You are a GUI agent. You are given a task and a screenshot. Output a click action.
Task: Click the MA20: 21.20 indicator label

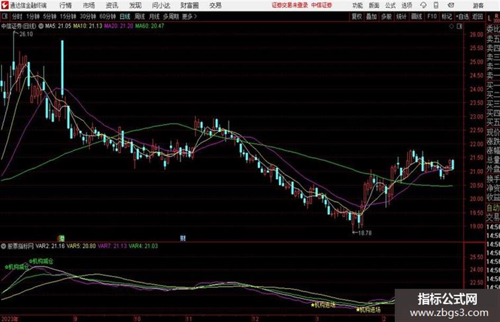pyautogui.click(x=119, y=26)
